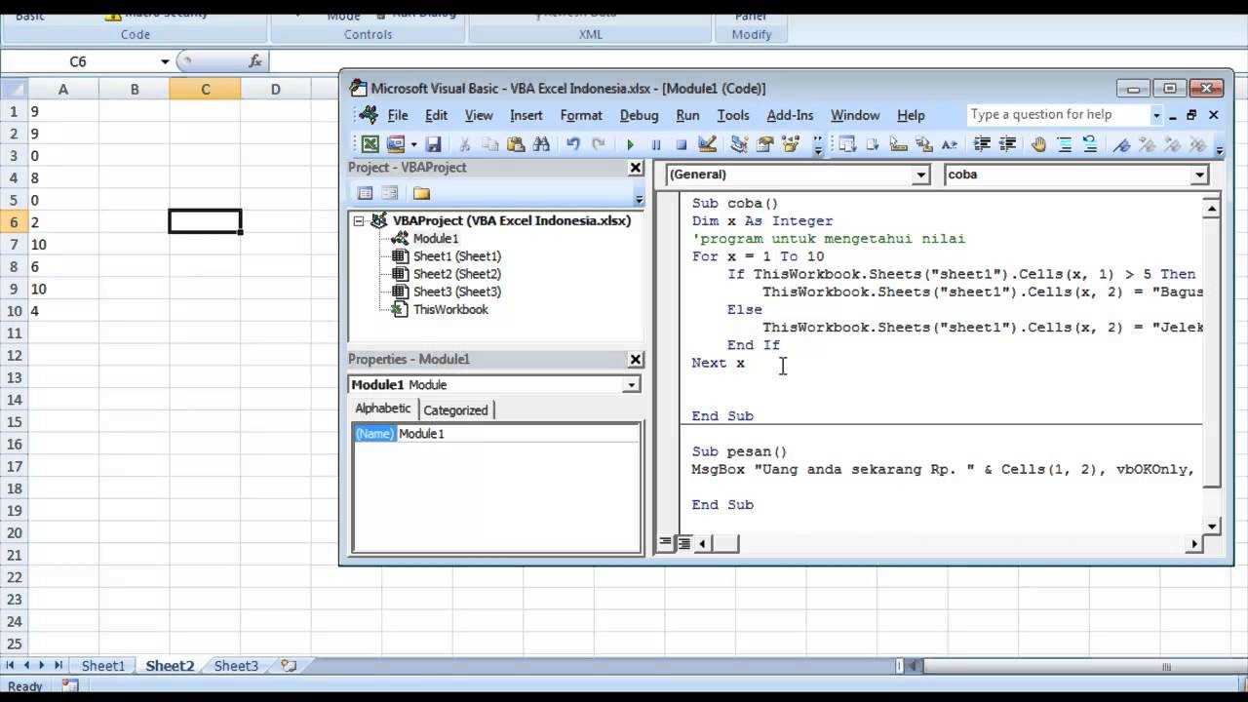The height and width of the screenshot is (702, 1248).
Task: Close the Properties - Module1 panel
Action: 636,359
